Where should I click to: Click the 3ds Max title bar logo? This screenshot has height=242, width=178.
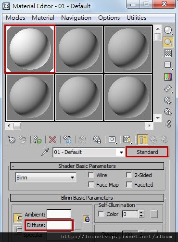click(6, 6)
